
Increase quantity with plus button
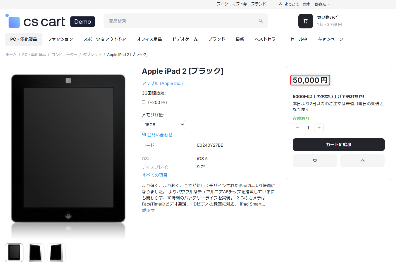[x=319, y=128]
